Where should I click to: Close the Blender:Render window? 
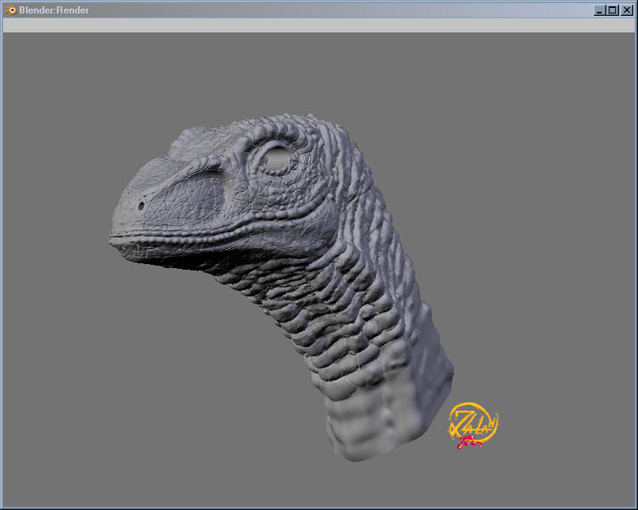pyautogui.click(x=627, y=10)
